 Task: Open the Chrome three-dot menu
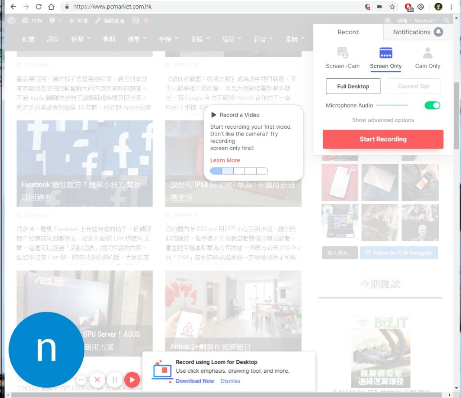451,7
